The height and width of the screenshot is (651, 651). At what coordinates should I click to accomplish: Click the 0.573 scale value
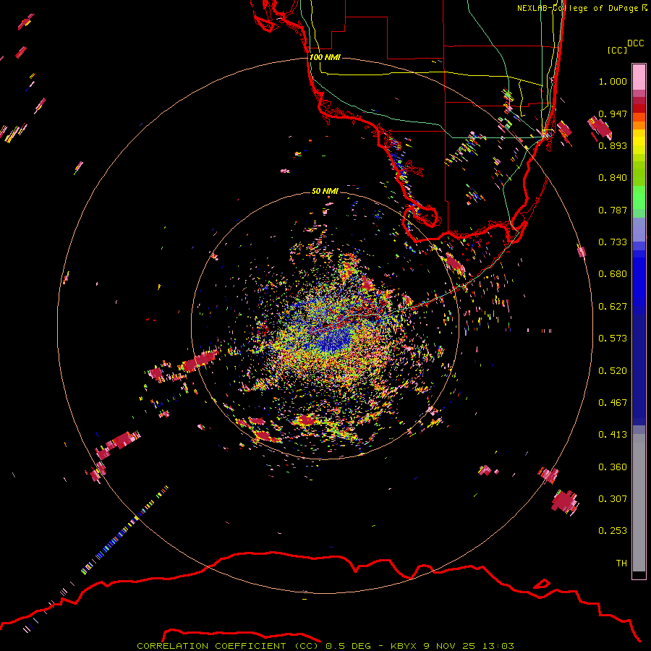click(x=613, y=339)
